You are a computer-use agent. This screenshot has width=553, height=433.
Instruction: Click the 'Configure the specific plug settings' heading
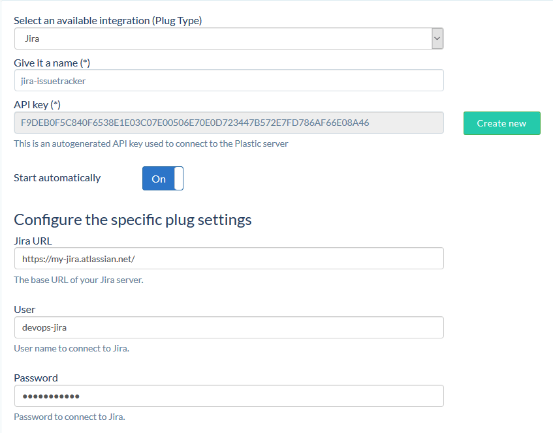point(133,220)
